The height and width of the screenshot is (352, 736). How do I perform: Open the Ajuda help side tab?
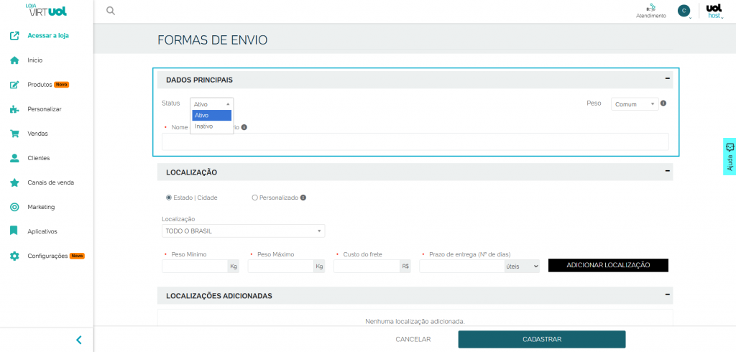coord(730,157)
